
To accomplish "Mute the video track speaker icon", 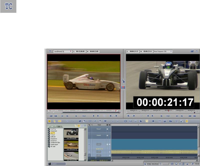I will (110, 144).
